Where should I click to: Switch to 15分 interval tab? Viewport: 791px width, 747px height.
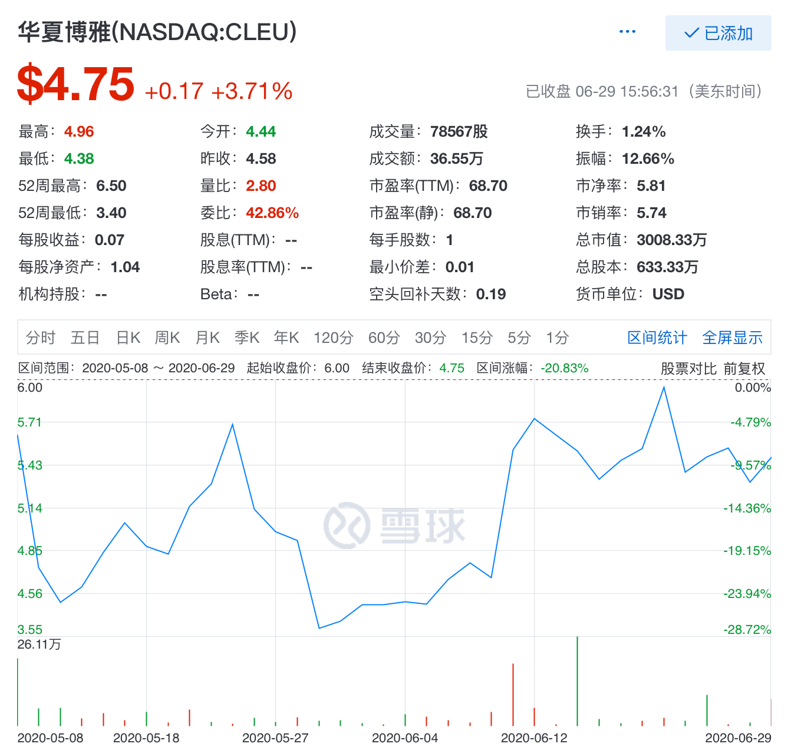477,338
